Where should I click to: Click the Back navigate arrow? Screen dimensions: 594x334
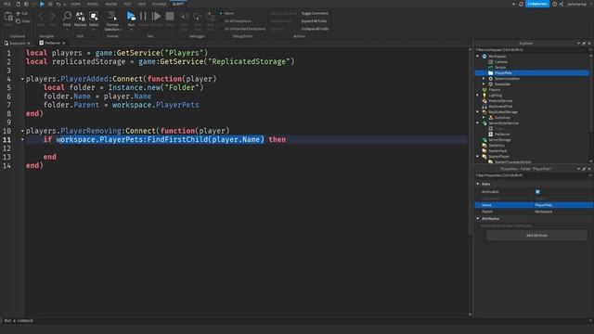(41, 17)
